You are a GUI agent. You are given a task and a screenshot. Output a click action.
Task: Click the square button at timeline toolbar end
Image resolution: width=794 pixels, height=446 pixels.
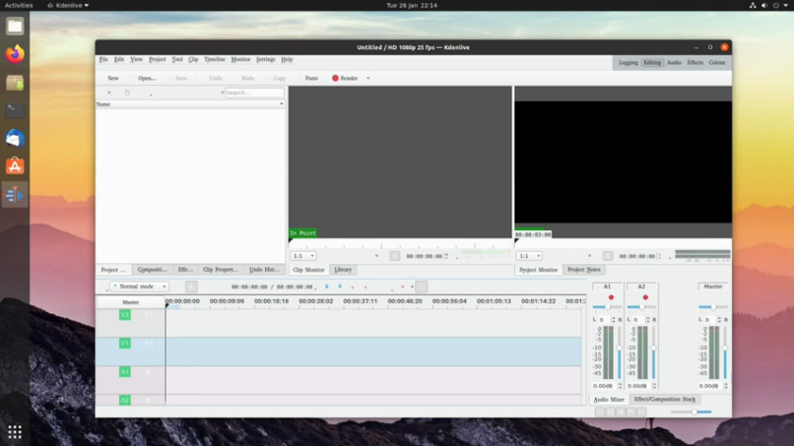422,287
